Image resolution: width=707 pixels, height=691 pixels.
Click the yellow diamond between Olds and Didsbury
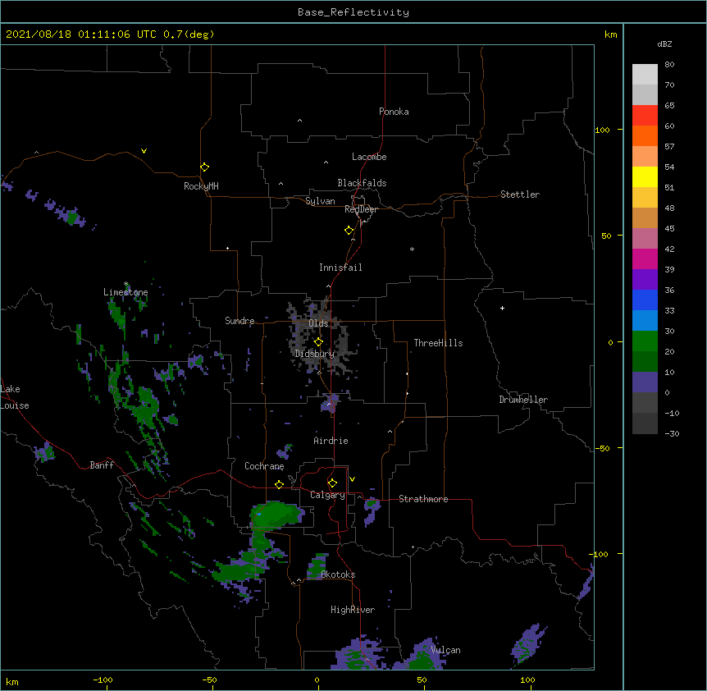point(318,341)
